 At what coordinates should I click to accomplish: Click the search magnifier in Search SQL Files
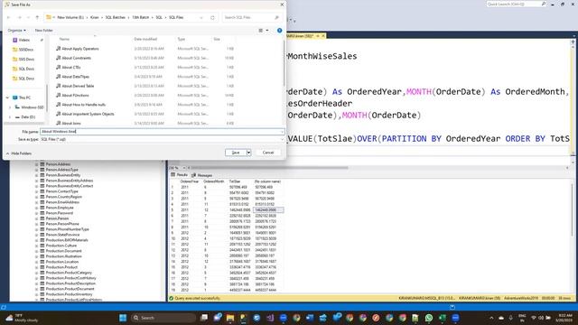pos(276,17)
